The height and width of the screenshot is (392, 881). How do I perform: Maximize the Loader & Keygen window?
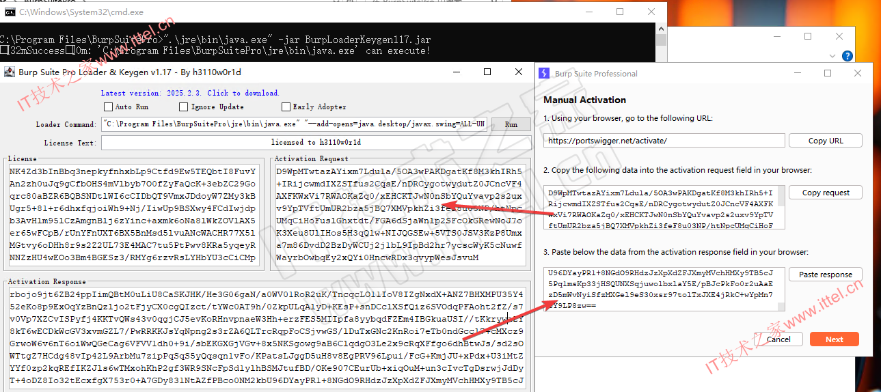[x=487, y=72]
